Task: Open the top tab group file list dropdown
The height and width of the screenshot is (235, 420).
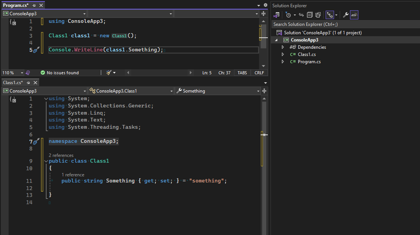Action: 258,5
